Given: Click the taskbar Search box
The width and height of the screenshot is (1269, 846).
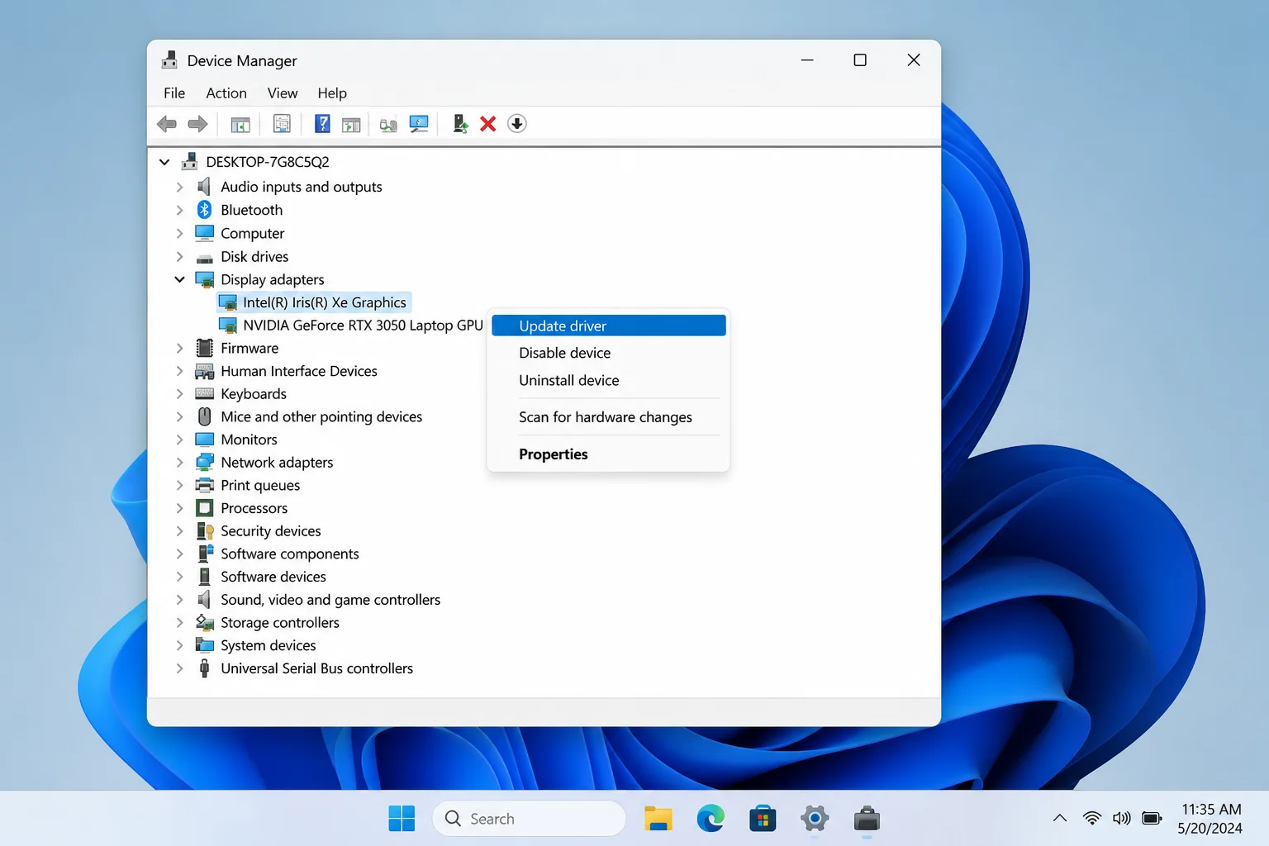Looking at the screenshot, I should click(x=529, y=819).
